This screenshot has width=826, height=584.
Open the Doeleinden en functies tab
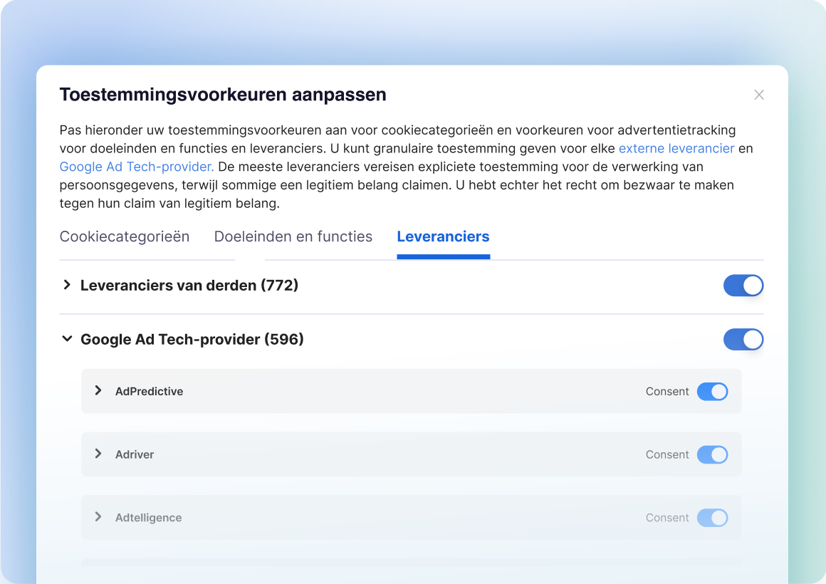coord(293,236)
